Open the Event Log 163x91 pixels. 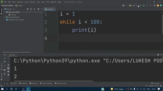click(x=155, y=83)
